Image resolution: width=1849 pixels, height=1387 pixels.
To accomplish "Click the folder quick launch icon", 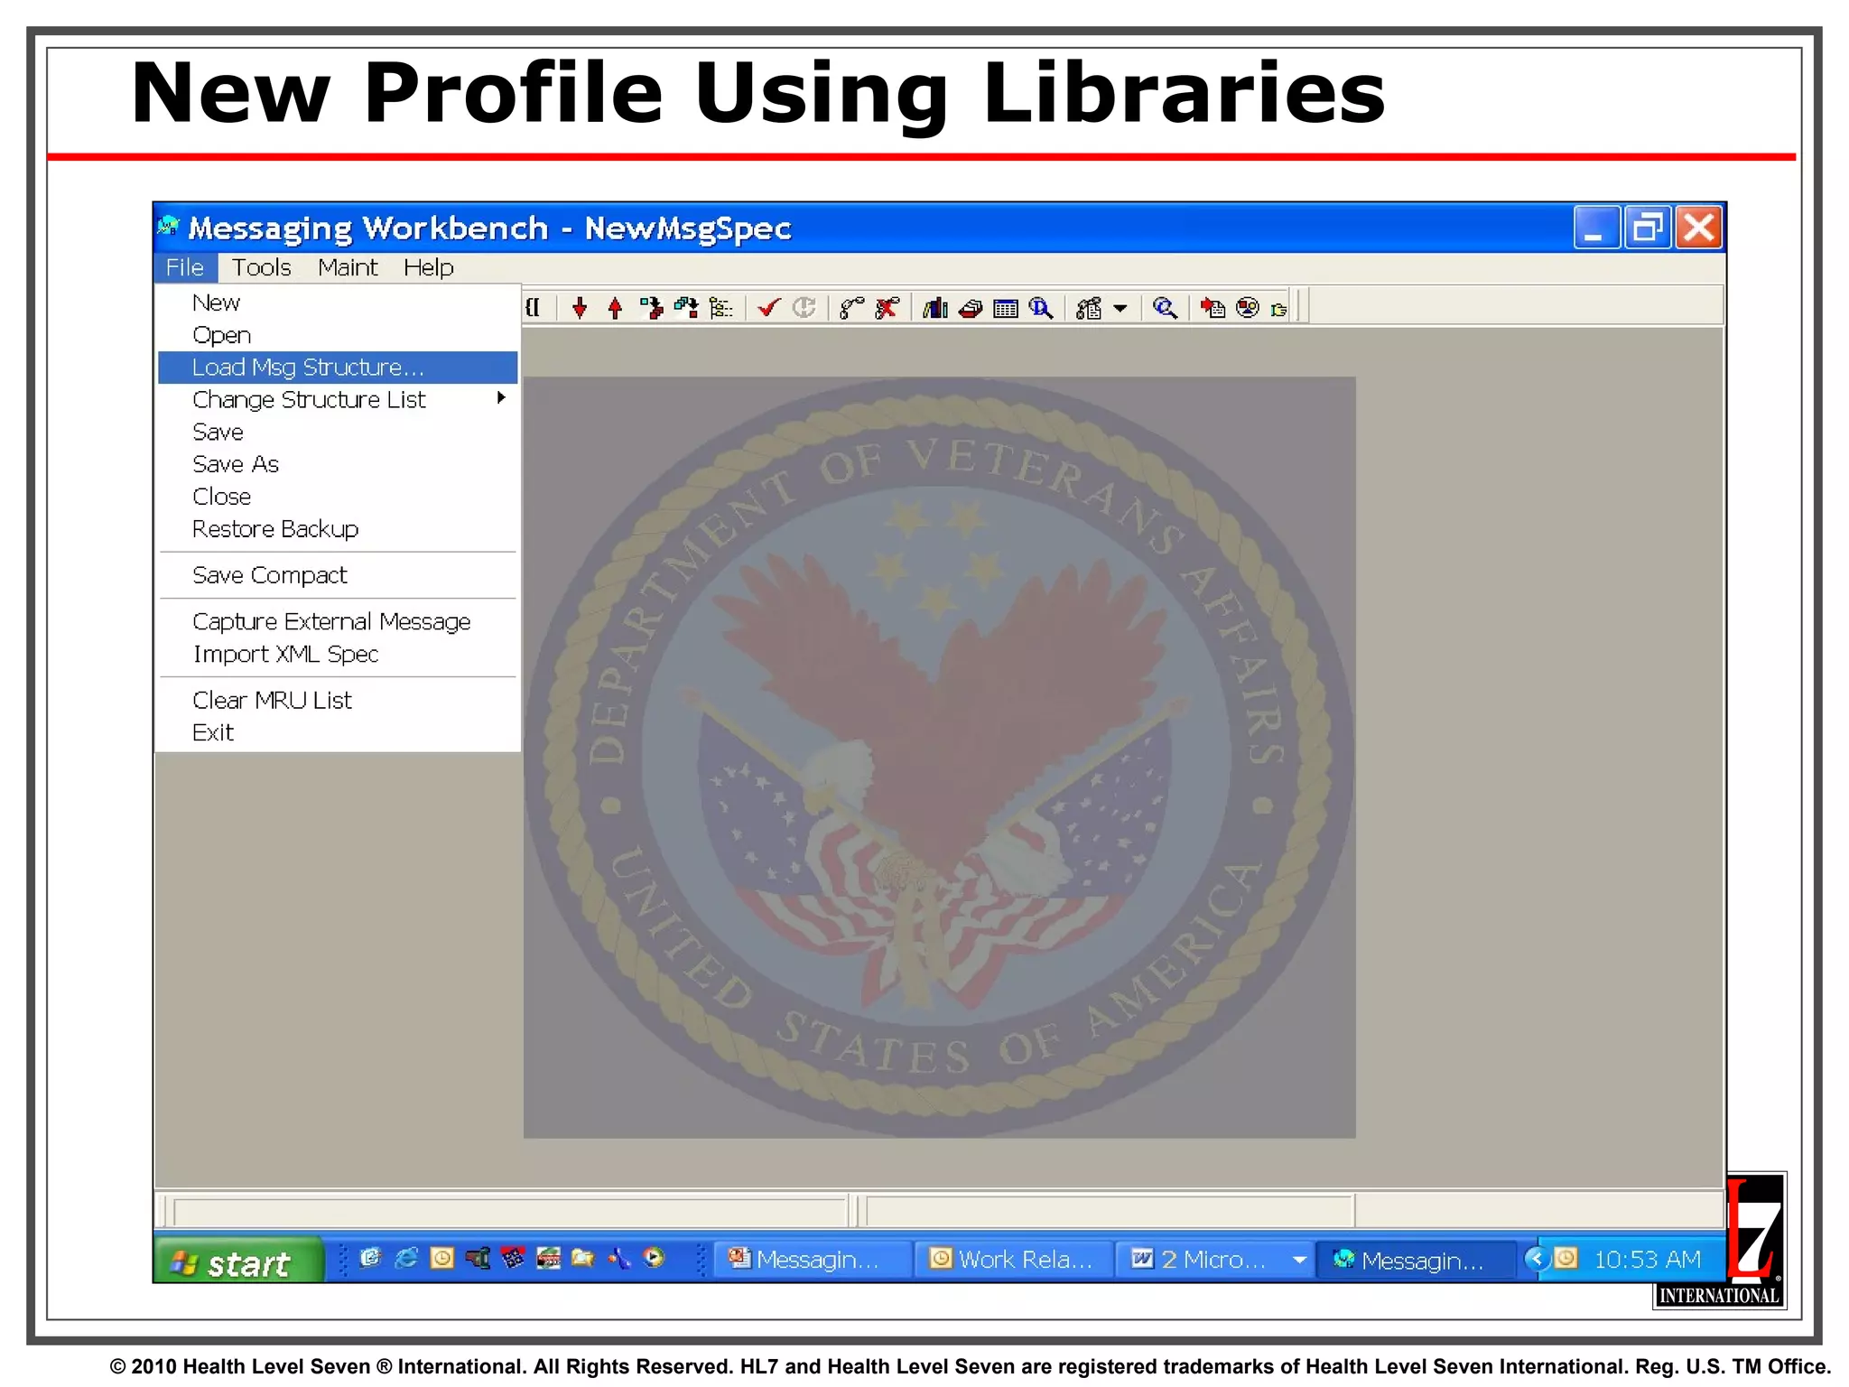I will pyautogui.click(x=583, y=1259).
